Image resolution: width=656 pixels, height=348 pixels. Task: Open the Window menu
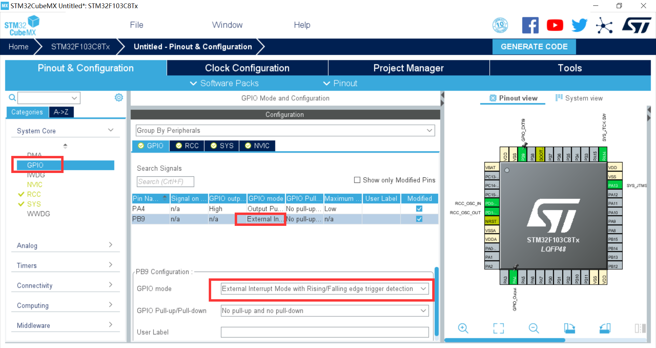pos(227,25)
